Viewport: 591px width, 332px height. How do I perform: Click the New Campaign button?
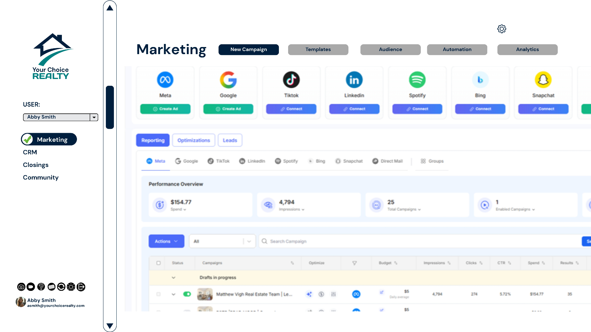[249, 49]
